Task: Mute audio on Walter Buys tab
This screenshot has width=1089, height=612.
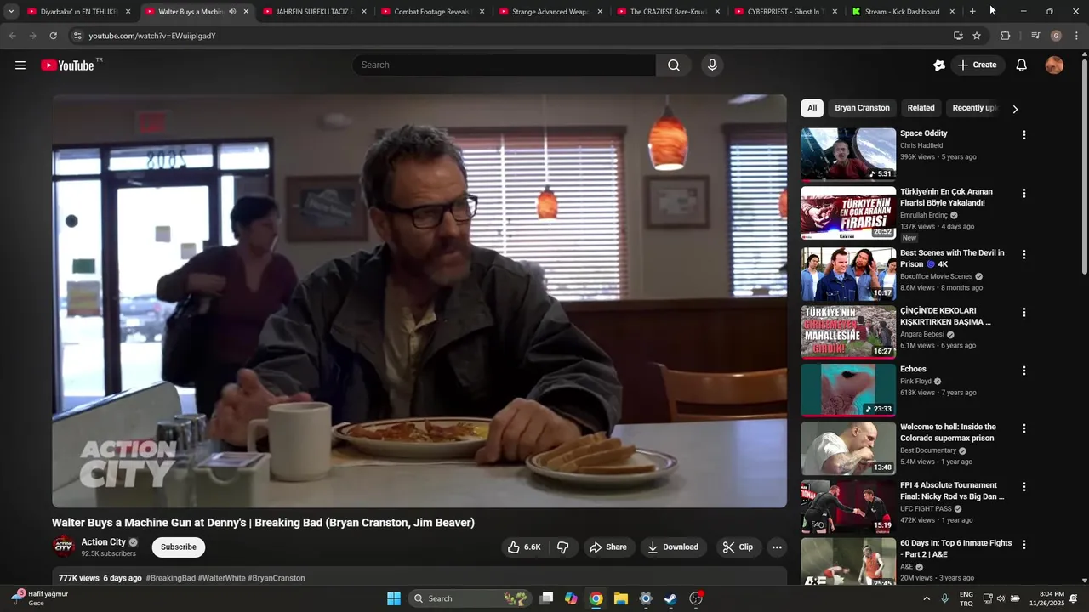Action: coord(232,12)
